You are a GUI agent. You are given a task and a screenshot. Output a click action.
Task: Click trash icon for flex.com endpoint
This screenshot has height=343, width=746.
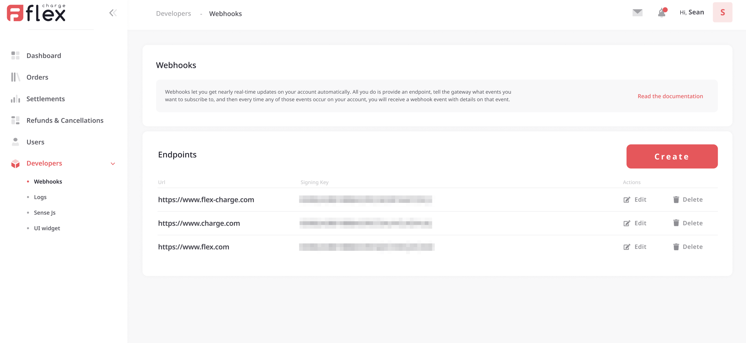676,247
